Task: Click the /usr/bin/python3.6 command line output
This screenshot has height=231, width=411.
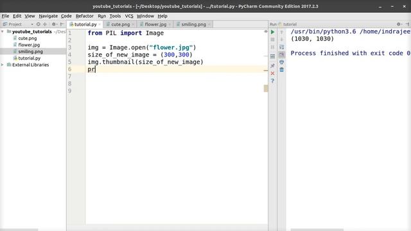Action: [x=350, y=31]
